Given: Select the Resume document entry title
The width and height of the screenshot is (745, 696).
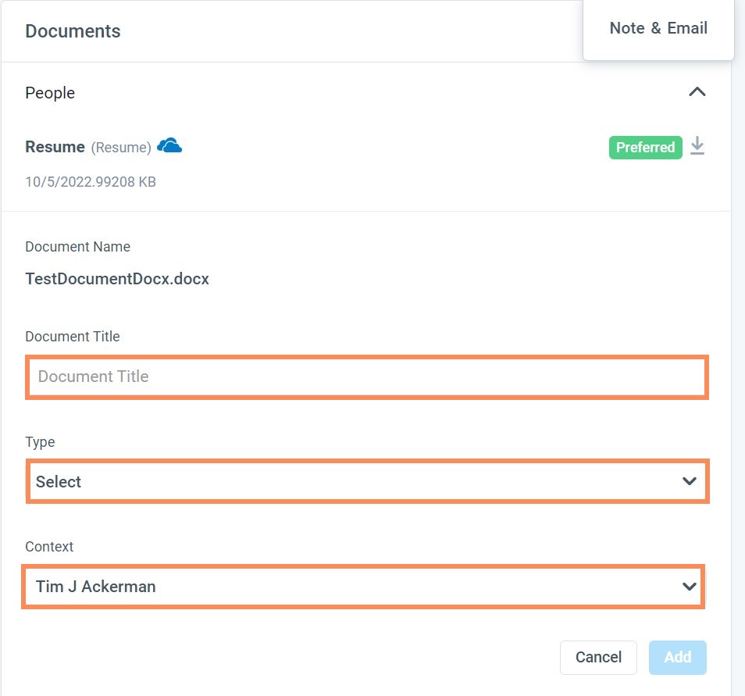Looking at the screenshot, I should [x=55, y=147].
